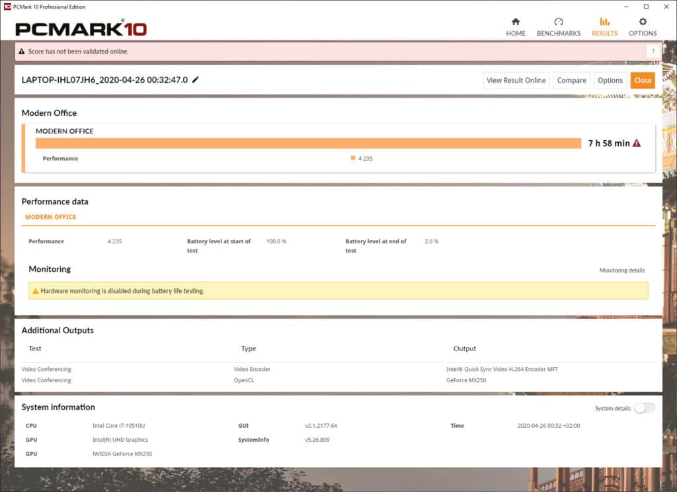
Task: Open the Home tab
Action: [516, 26]
